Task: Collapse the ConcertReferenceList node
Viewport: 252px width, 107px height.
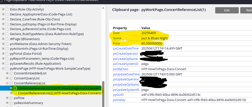Action: pos(7,83)
